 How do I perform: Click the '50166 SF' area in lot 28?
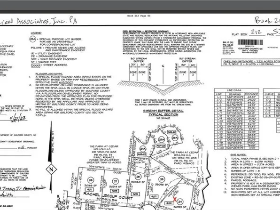tap(91, 186)
